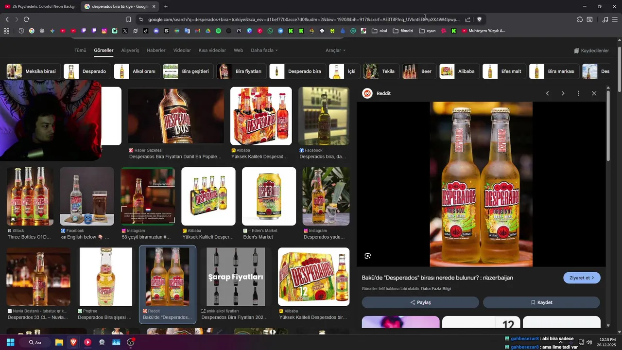Open Brave browser in Windows taskbar

(x=73, y=342)
